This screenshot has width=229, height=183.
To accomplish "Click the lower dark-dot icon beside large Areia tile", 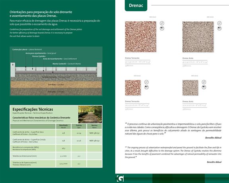I will point(219,28).
